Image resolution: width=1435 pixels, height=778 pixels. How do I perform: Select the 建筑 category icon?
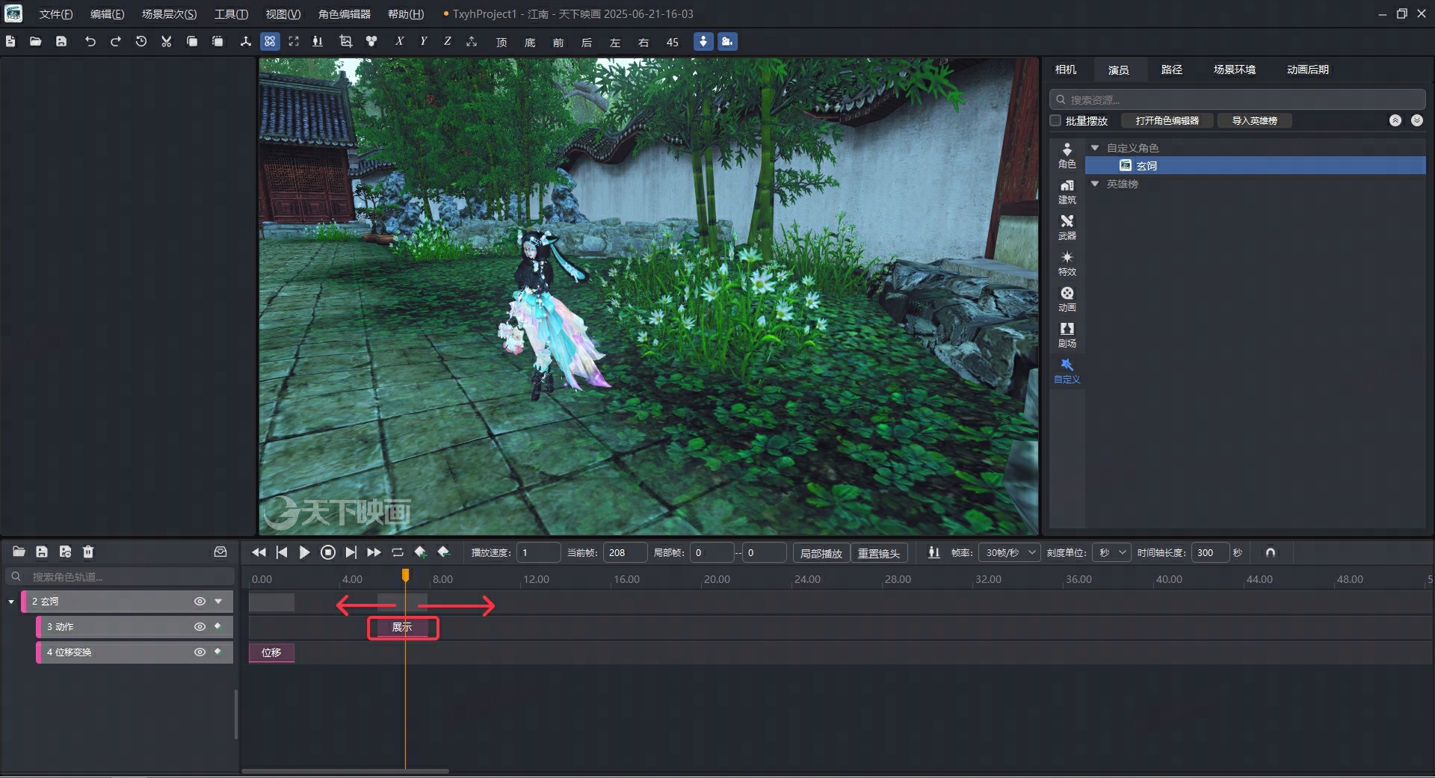pos(1067,191)
